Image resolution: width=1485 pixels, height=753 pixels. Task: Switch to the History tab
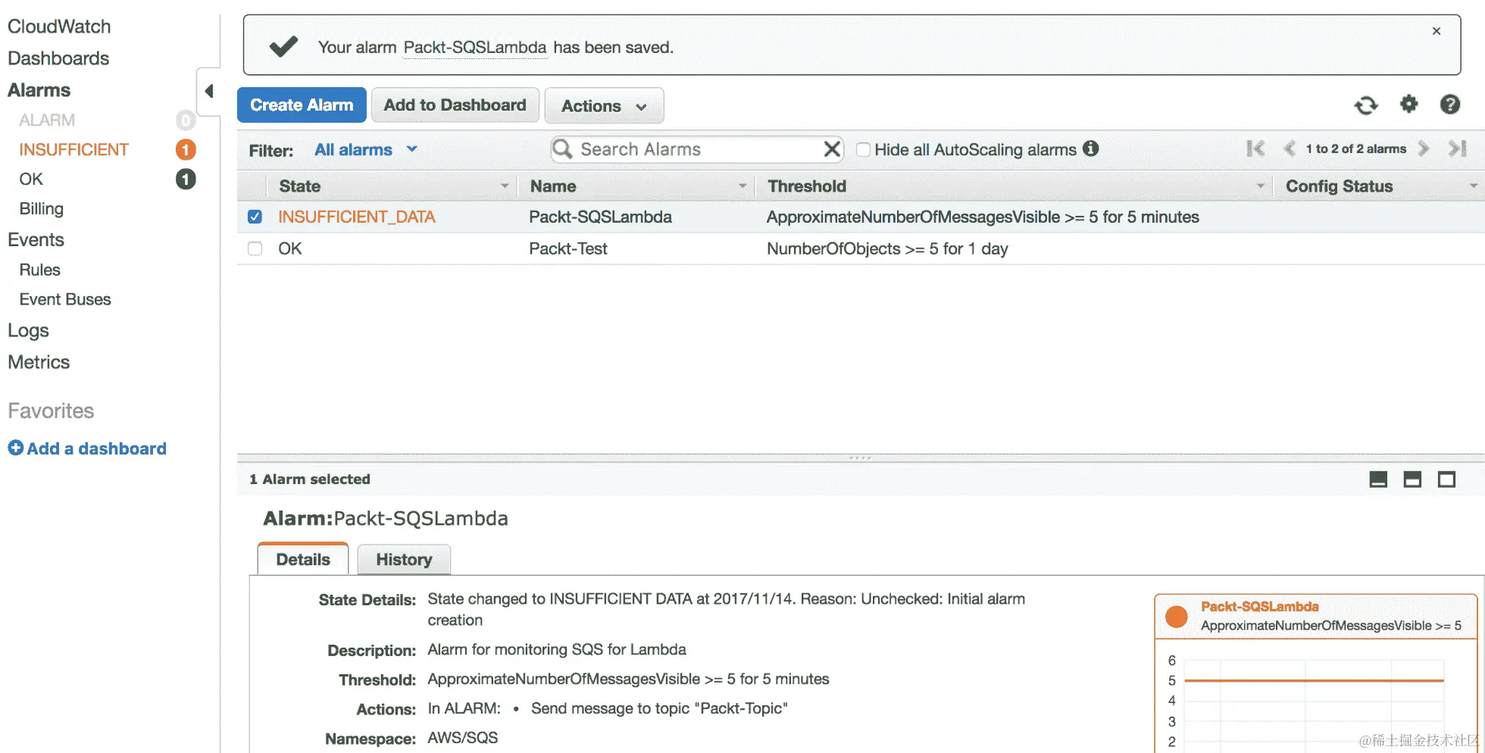click(x=404, y=560)
